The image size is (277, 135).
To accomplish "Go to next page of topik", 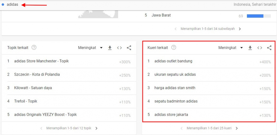I will pyautogui.click(x=97, y=128).
